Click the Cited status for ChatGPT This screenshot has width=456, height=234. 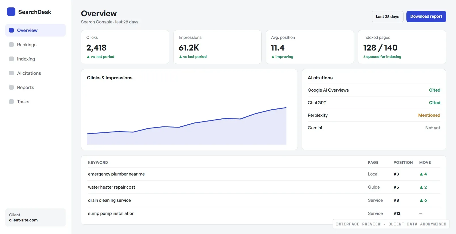(x=435, y=103)
